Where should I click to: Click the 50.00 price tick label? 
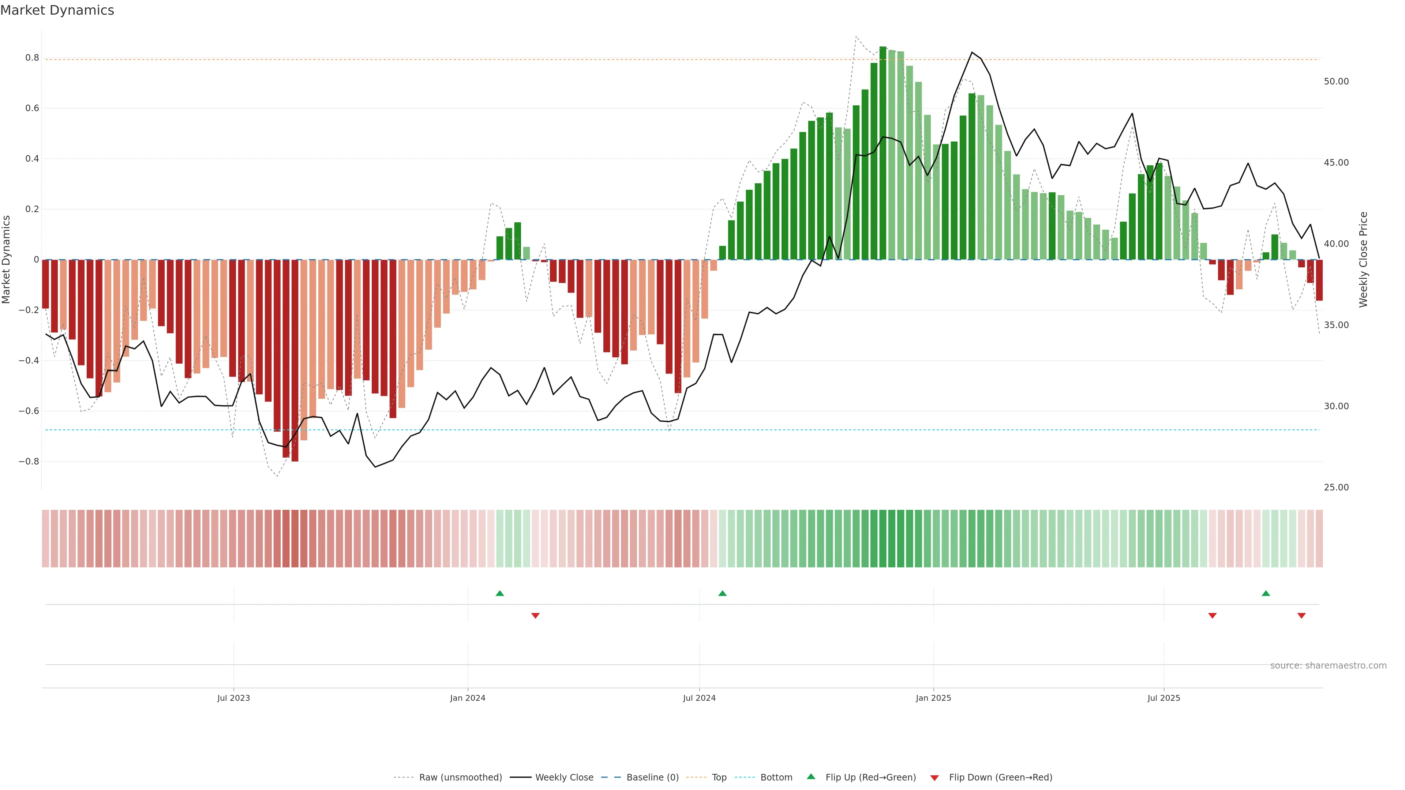tap(1336, 81)
